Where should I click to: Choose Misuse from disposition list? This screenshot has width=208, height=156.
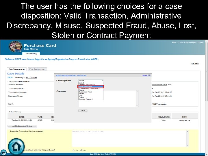pos(91,90)
